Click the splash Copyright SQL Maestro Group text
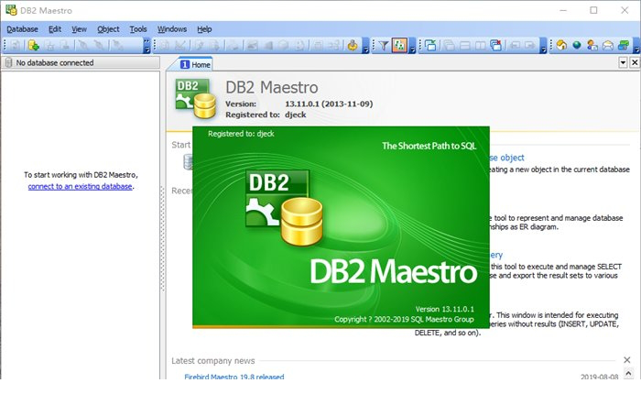 [404, 319]
